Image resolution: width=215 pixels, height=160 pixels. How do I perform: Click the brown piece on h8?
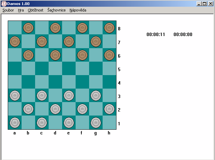[x=109, y=28]
